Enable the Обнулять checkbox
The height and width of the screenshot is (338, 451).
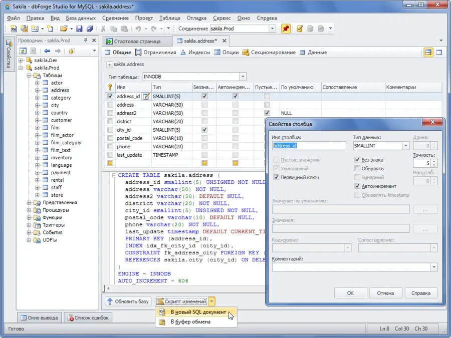click(357, 168)
